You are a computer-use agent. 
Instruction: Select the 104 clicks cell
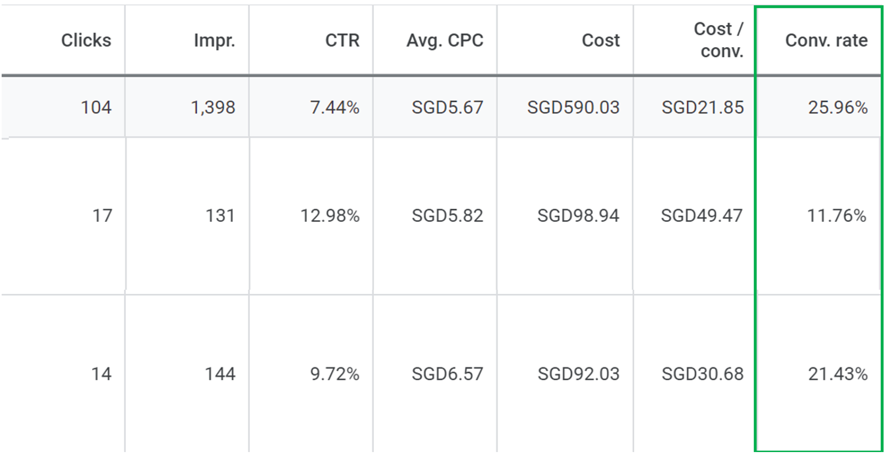coord(96,107)
